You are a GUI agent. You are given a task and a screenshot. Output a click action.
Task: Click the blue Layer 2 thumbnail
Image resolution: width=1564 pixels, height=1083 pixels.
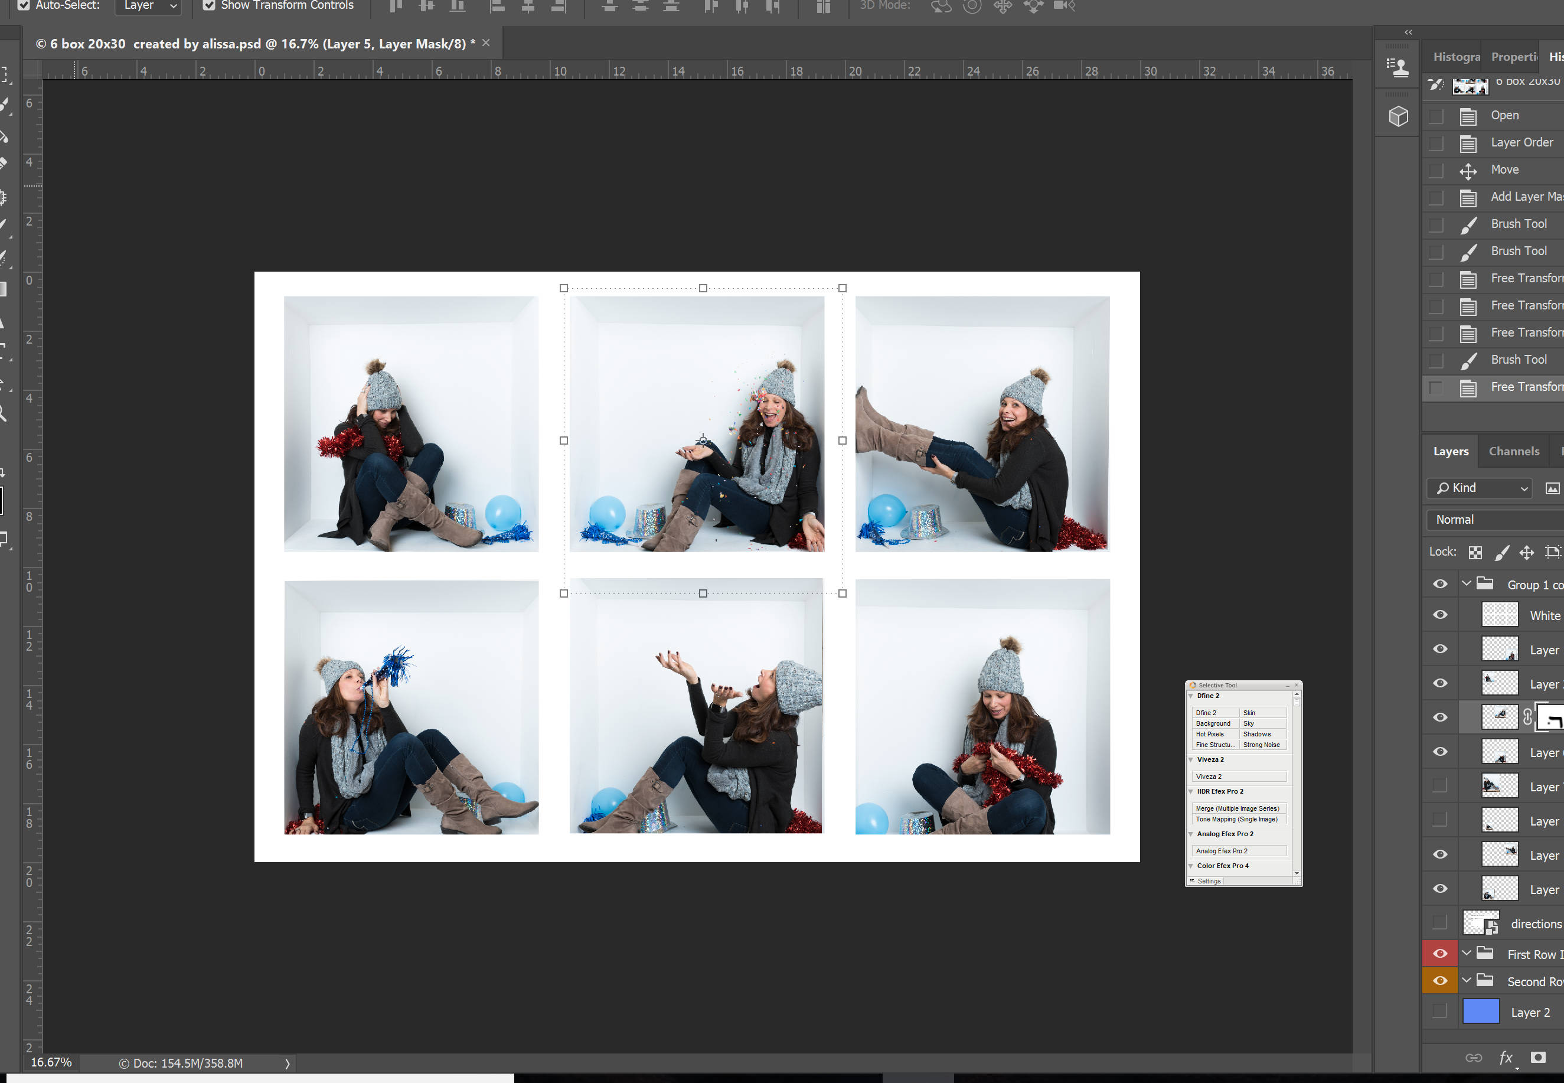(1481, 1011)
